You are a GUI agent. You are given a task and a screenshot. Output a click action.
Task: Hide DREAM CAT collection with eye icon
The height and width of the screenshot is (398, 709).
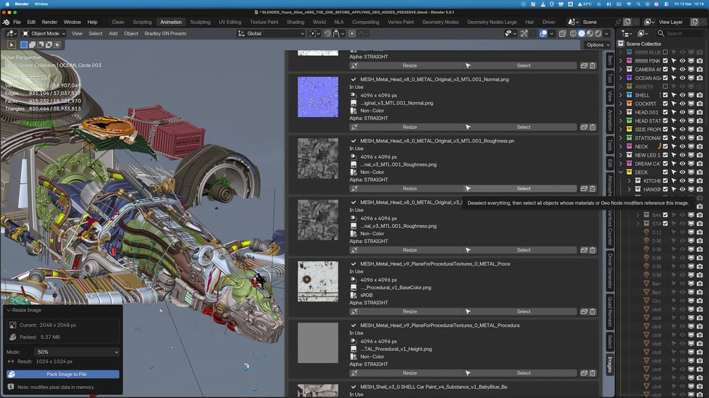[682, 164]
